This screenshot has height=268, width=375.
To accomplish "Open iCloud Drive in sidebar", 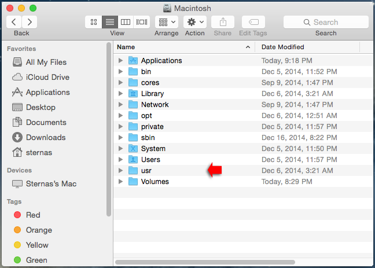I will pos(41,78).
